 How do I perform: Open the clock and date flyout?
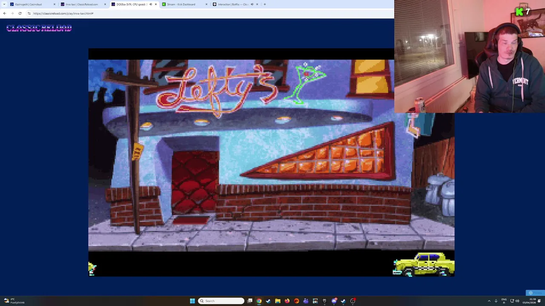(x=529, y=301)
